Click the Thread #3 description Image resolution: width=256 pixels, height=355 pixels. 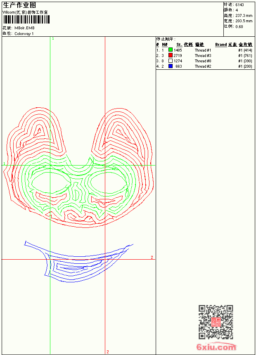click(203, 55)
